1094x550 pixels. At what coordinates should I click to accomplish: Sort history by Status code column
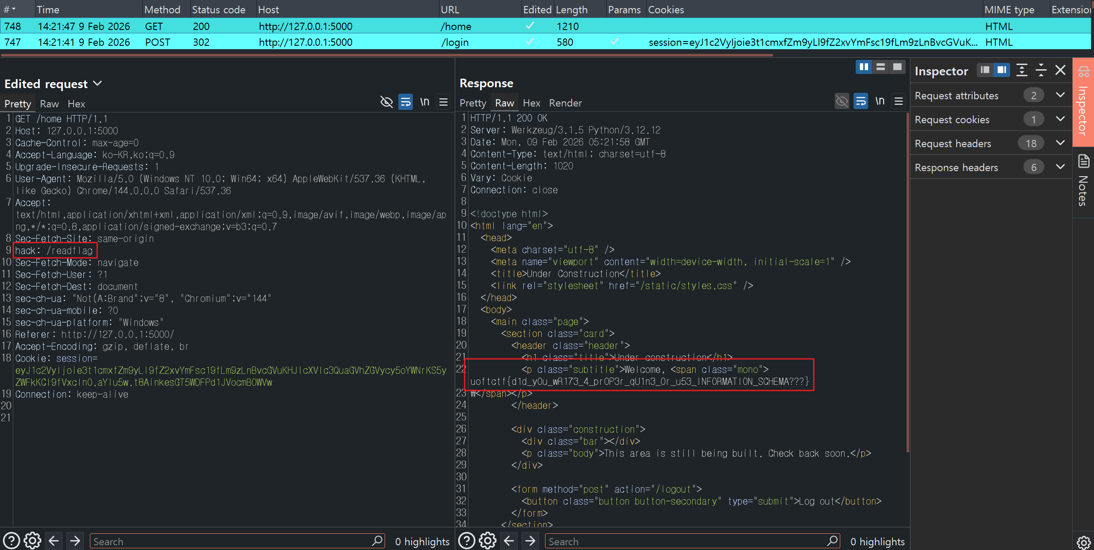coord(219,9)
